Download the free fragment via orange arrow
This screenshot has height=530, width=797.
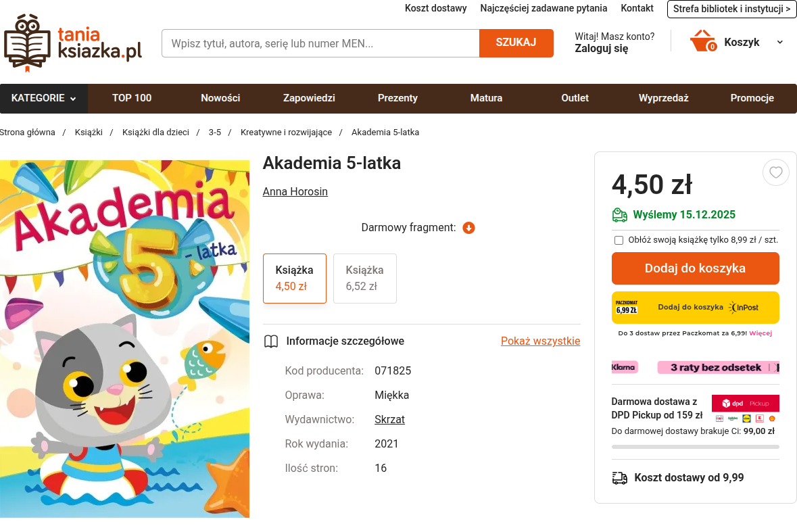[468, 228]
